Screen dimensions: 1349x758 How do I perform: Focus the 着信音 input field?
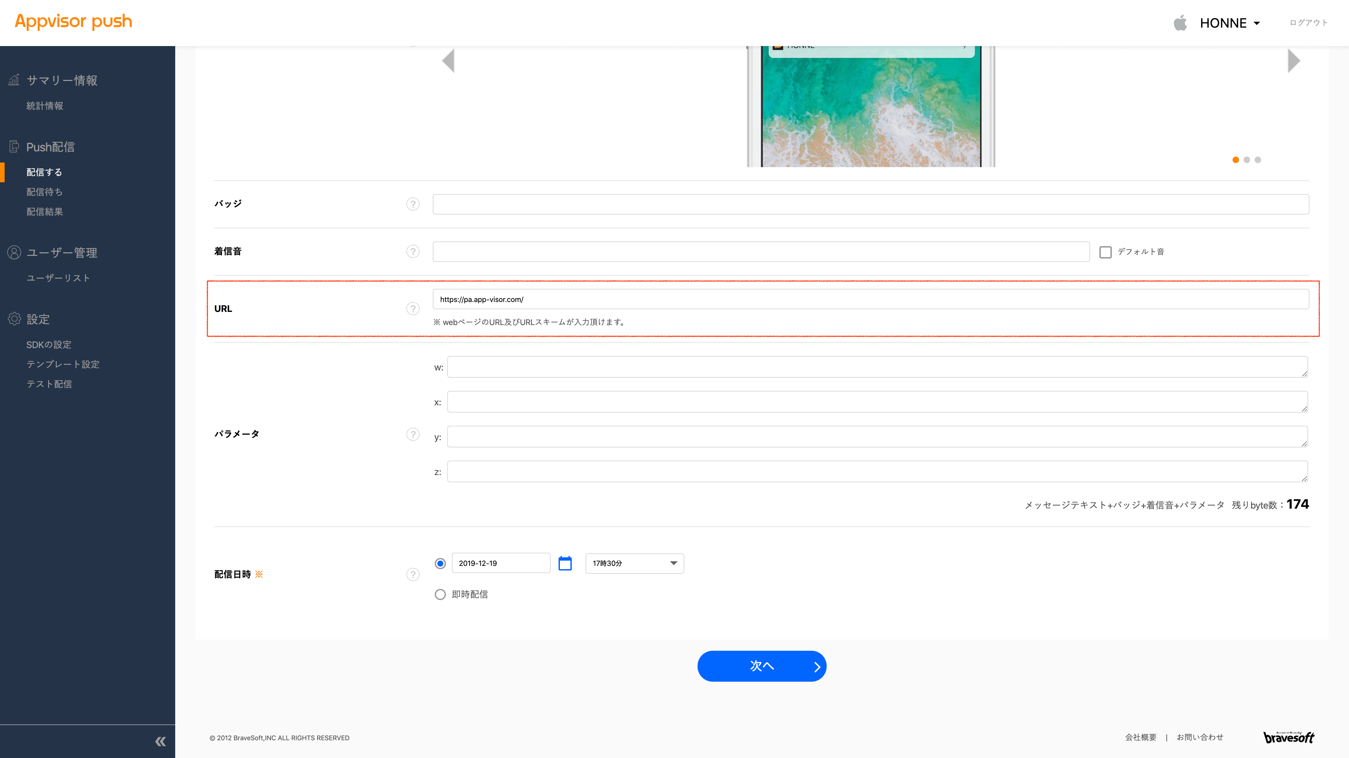point(761,252)
